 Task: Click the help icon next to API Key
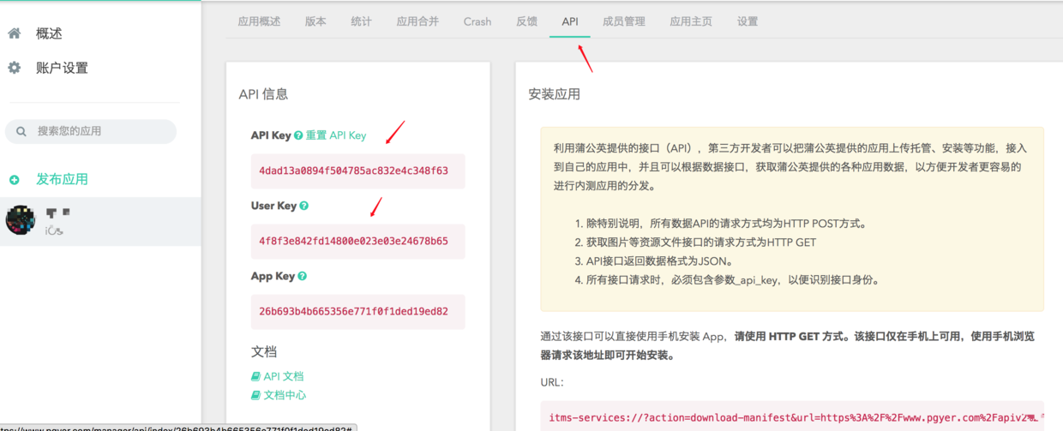298,135
